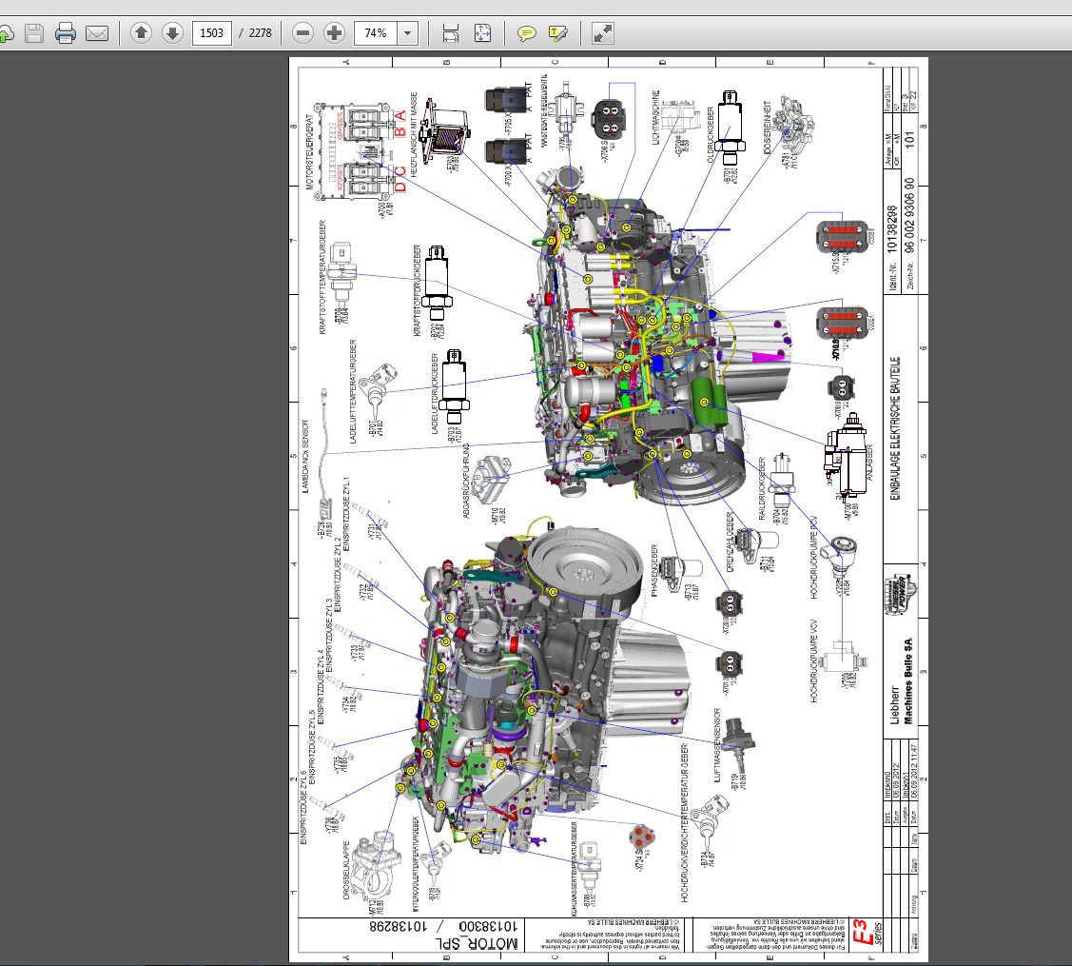Click the MOTOR_SPL title block text
This screenshot has height=966, width=1072.
477,943
